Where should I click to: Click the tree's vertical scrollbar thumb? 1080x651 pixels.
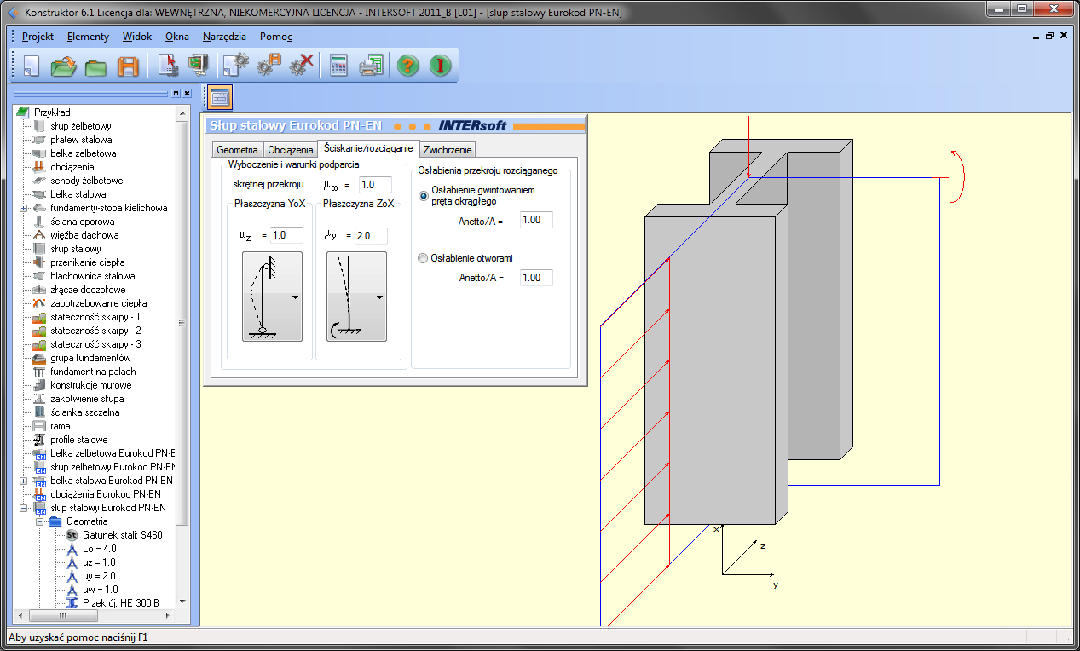click(x=182, y=321)
